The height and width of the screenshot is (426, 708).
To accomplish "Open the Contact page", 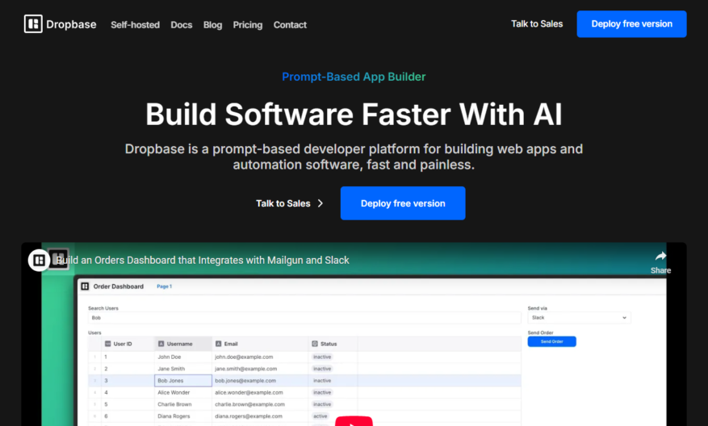I will tap(290, 25).
